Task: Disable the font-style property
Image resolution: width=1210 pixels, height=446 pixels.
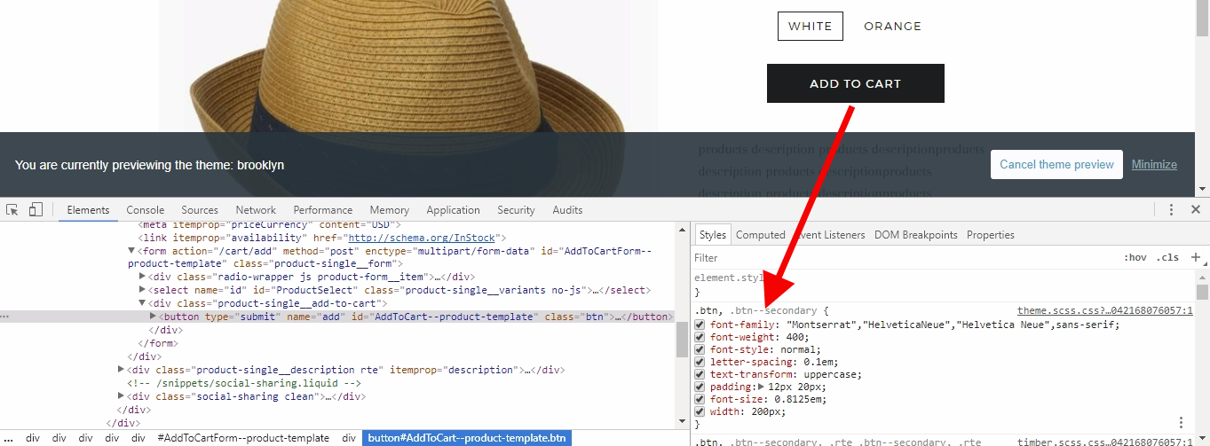Action: [700, 349]
